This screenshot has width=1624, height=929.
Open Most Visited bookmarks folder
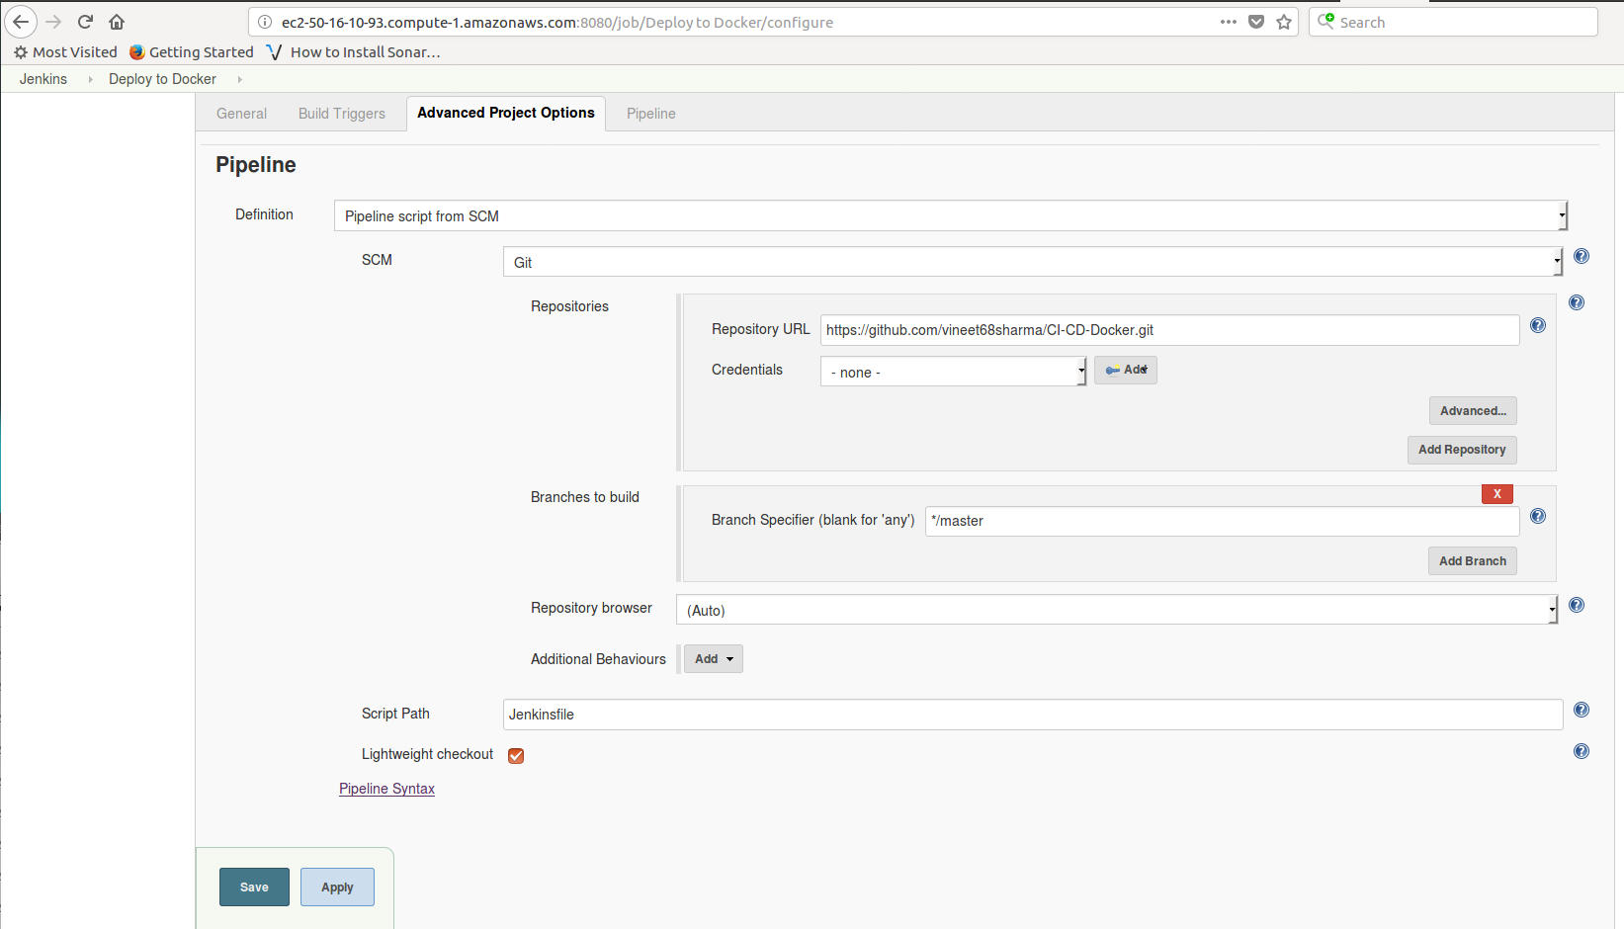65,52
